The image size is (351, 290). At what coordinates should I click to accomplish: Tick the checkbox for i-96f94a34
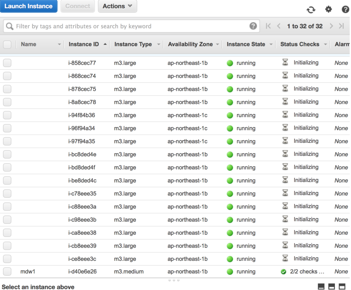pyautogui.click(x=7, y=128)
